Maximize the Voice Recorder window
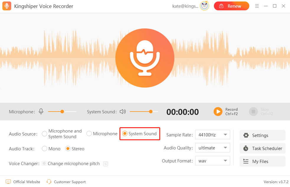The image size is (290, 187). tap(275, 6)
